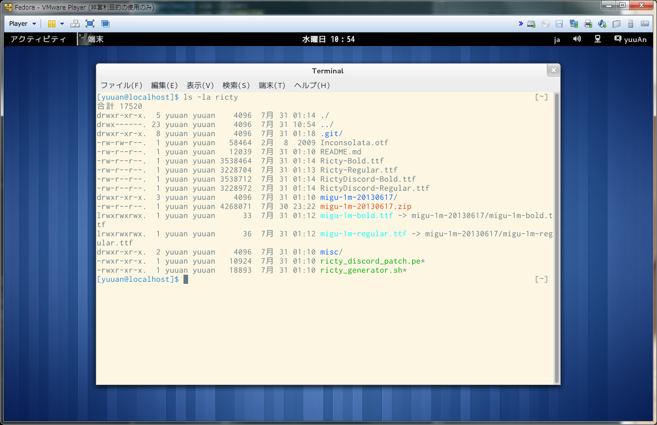Click the message log card icon
657x425 pixels.
point(645,24)
